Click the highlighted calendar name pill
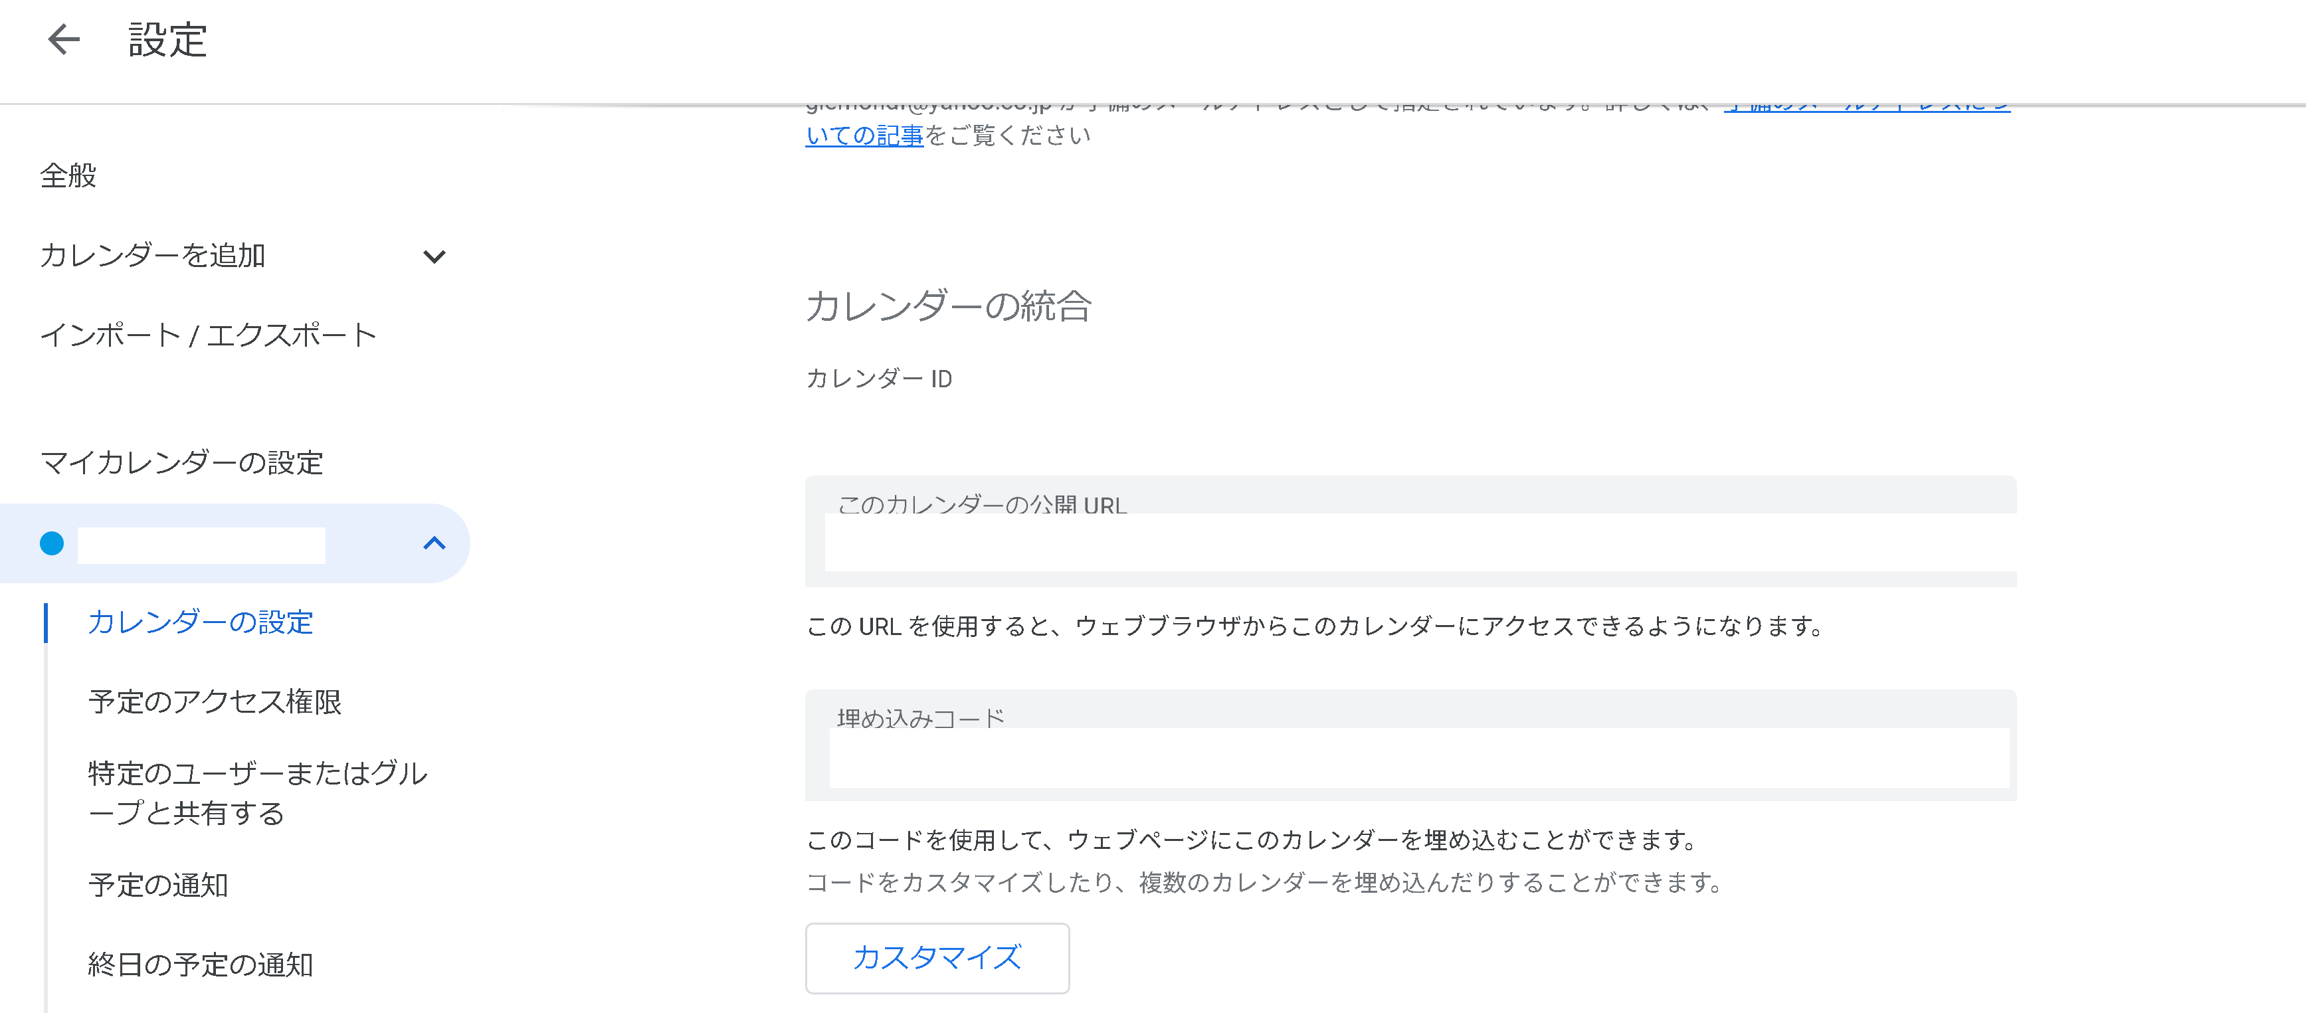Screen dimensions: 2306x1013 click(201, 542)
